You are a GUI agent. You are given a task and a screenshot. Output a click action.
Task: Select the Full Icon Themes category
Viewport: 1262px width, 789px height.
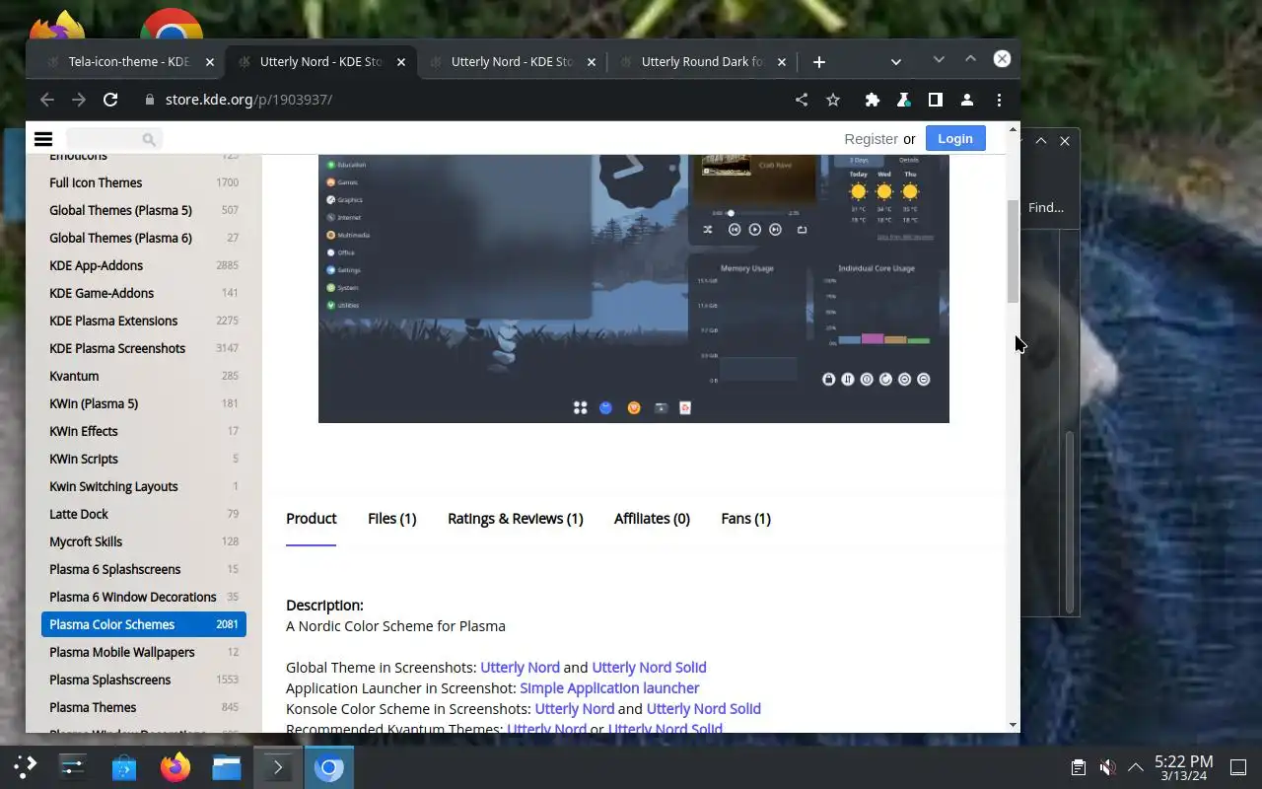(x=144, y=182)
